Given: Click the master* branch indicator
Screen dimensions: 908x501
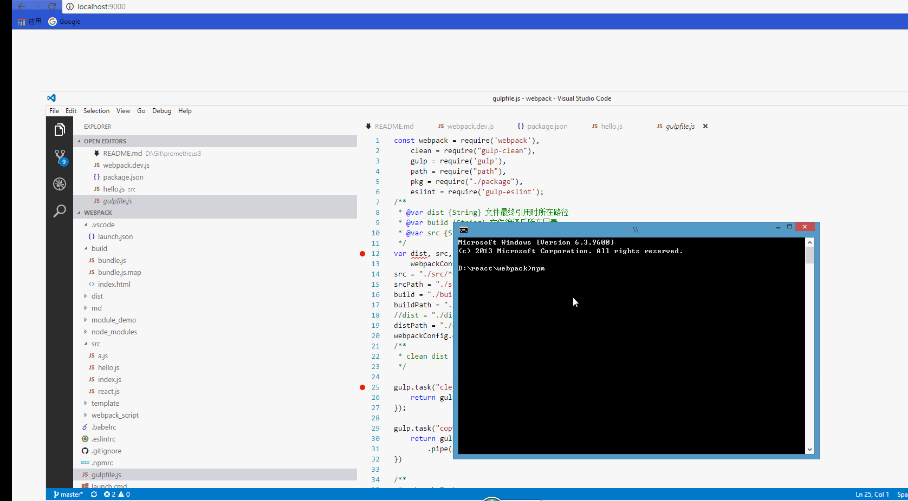Looking at the screenshot, I should (68, 495).
